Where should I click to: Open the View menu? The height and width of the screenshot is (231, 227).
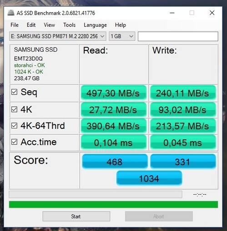pyautogui.click(x=49, y=25)
